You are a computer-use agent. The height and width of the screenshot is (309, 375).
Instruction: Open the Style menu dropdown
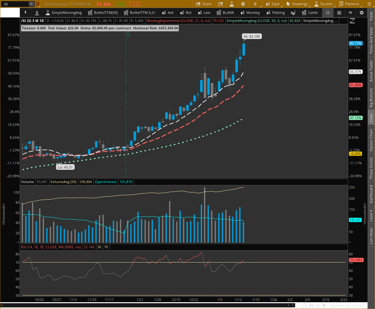point(273,4)
